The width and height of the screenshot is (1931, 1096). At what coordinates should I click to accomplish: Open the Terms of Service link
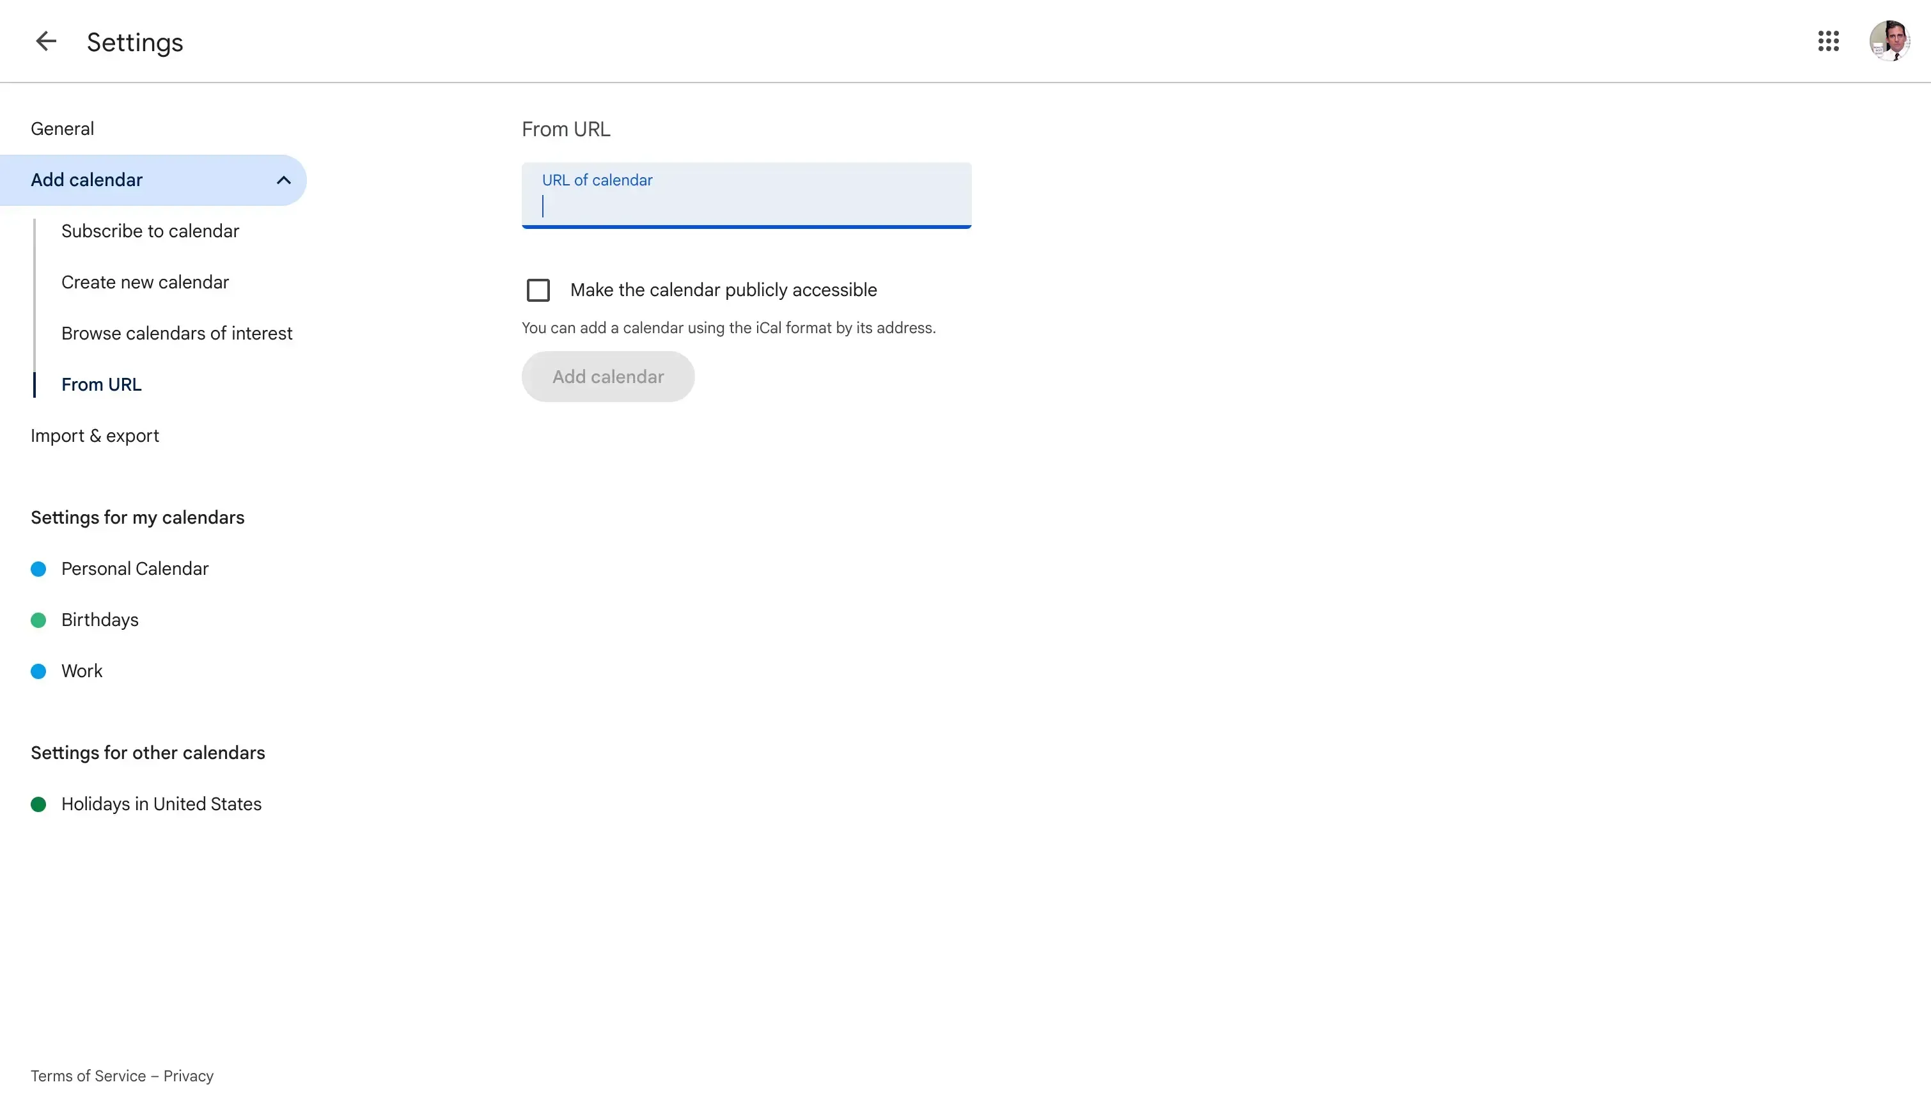point(88,1075)
